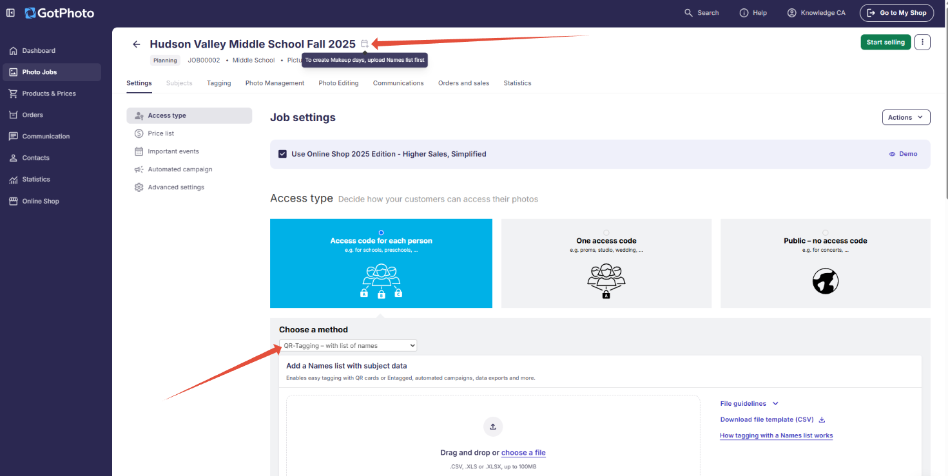This screenshot has height=476, width=948.
Task: Click the Important events calendar icon
Action: coord(139,151)
